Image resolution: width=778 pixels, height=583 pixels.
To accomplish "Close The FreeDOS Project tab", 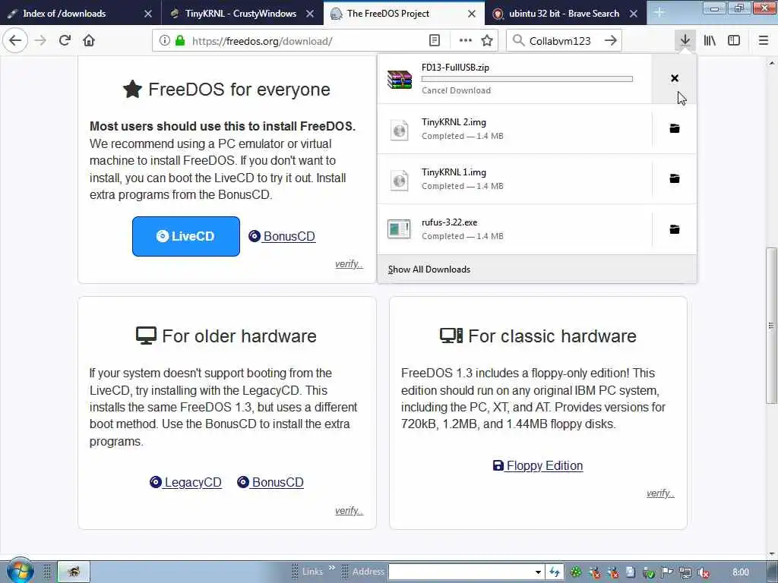I will click(472, 14).
